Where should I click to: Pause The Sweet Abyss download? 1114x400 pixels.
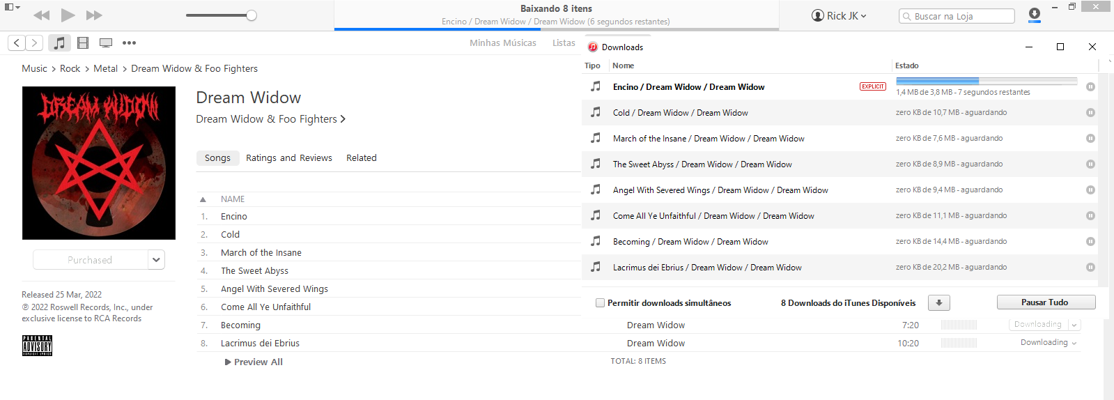pos(1090,164)
